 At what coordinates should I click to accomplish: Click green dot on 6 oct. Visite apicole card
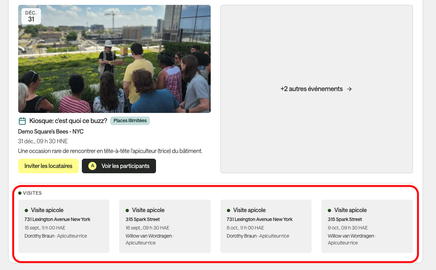(x=229, y=210)
